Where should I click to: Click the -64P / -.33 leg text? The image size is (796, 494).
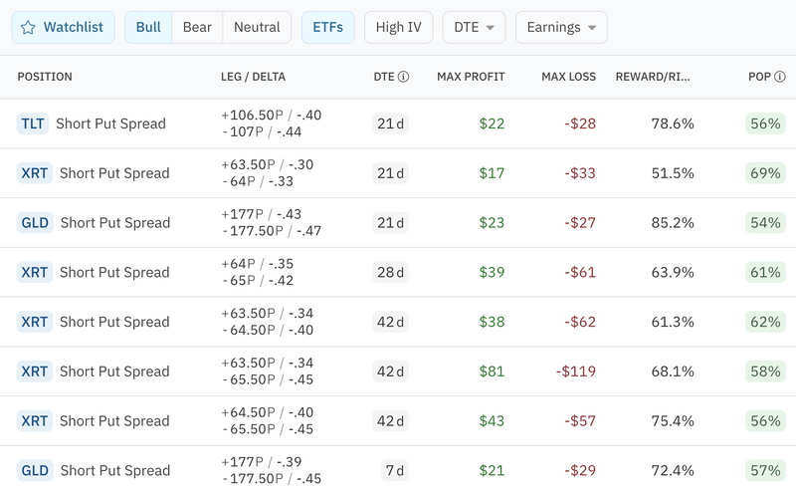[x=258, y=181]
